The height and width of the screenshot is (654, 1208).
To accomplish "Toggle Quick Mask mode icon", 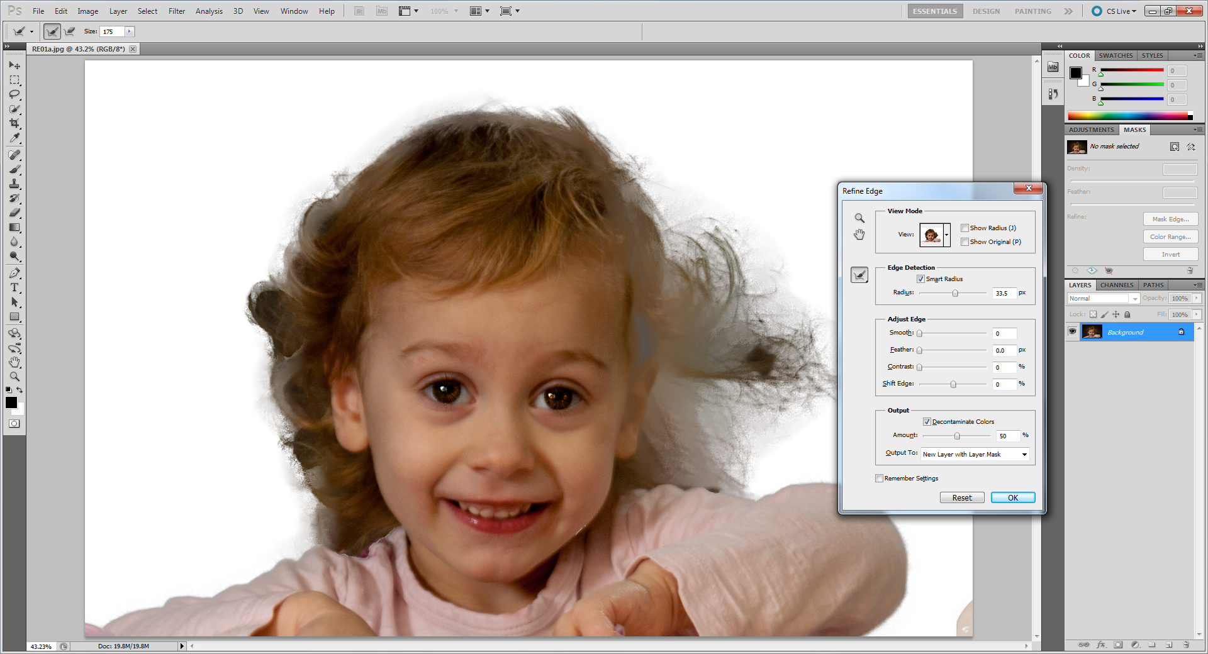I will 14,424.
